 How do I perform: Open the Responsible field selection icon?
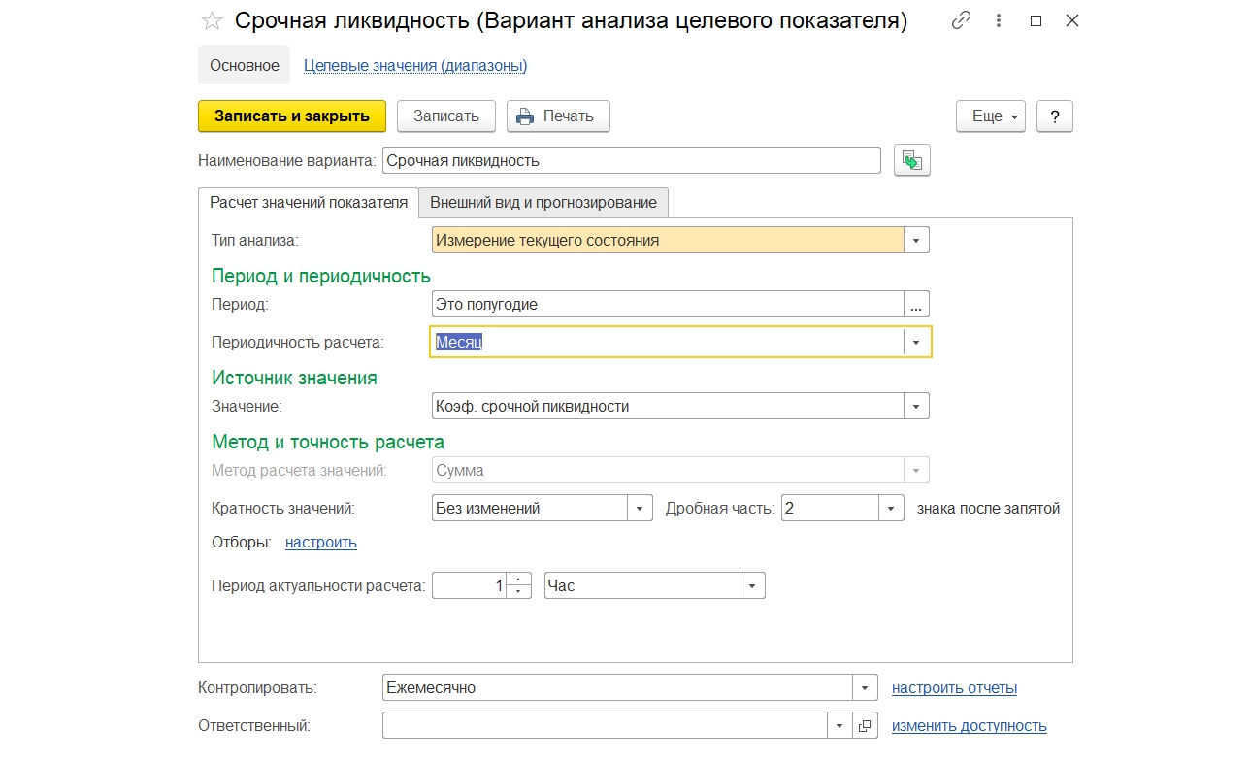click(866, 726)
